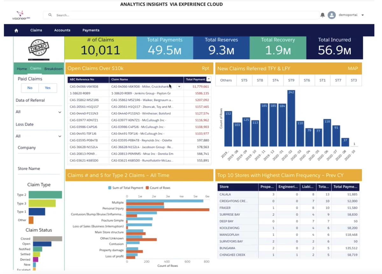
Task: Select the ST1 filter tab
Action: tap(322, 80)
